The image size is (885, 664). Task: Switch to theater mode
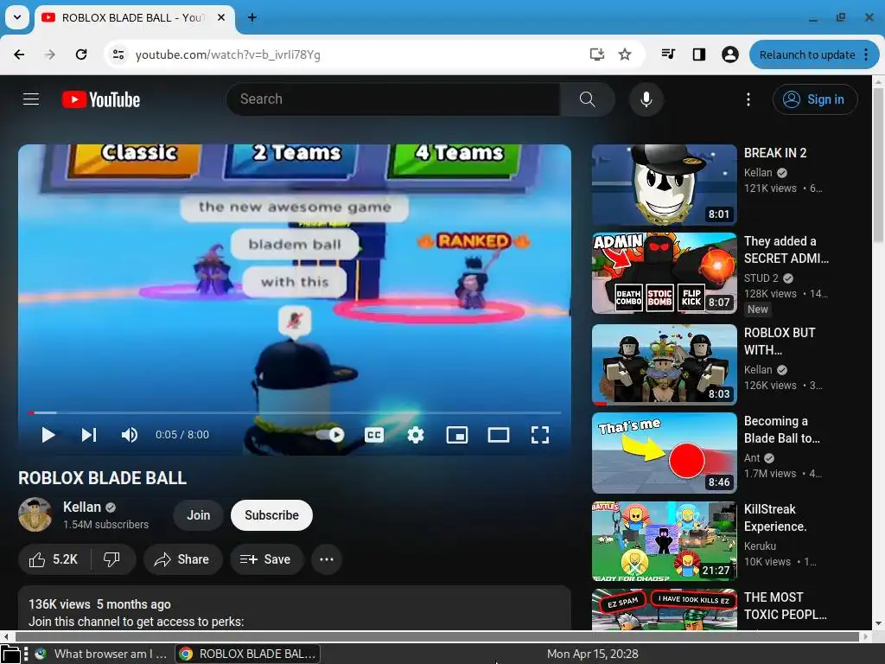(x=499, y=435)
